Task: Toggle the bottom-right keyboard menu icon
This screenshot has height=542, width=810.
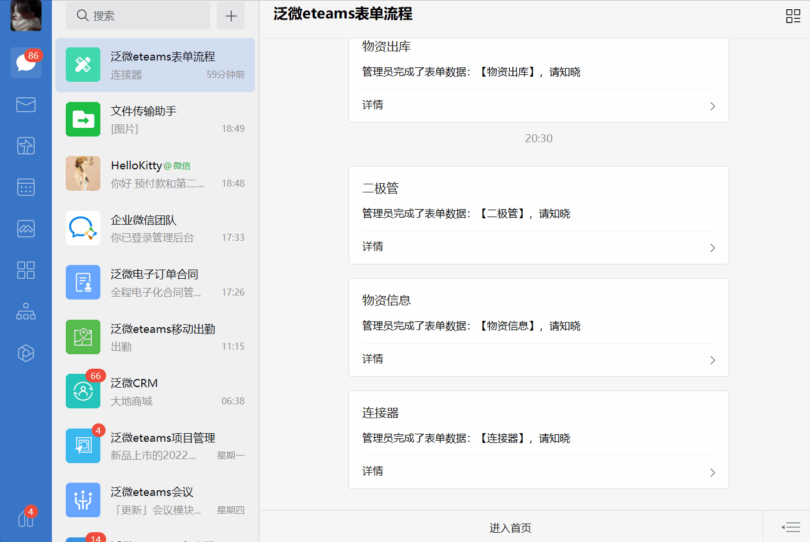Action: point(790,527)
